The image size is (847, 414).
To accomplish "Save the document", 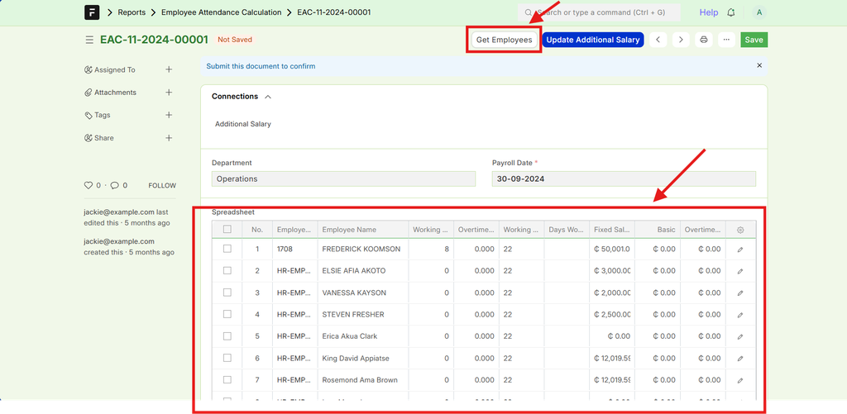I will pyautogui.click(x=754, y=40).
